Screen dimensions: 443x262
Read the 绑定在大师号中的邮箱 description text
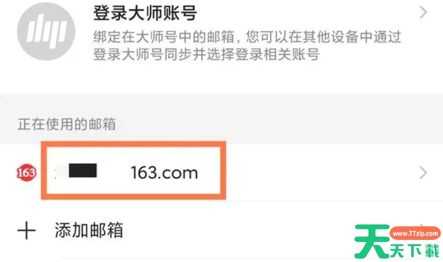click(247, 45)
